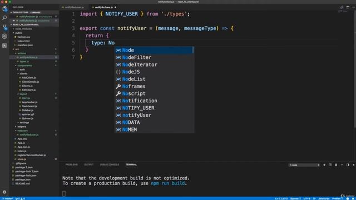
Task: Open types.js in the actions folder
Action: point(24,62)
